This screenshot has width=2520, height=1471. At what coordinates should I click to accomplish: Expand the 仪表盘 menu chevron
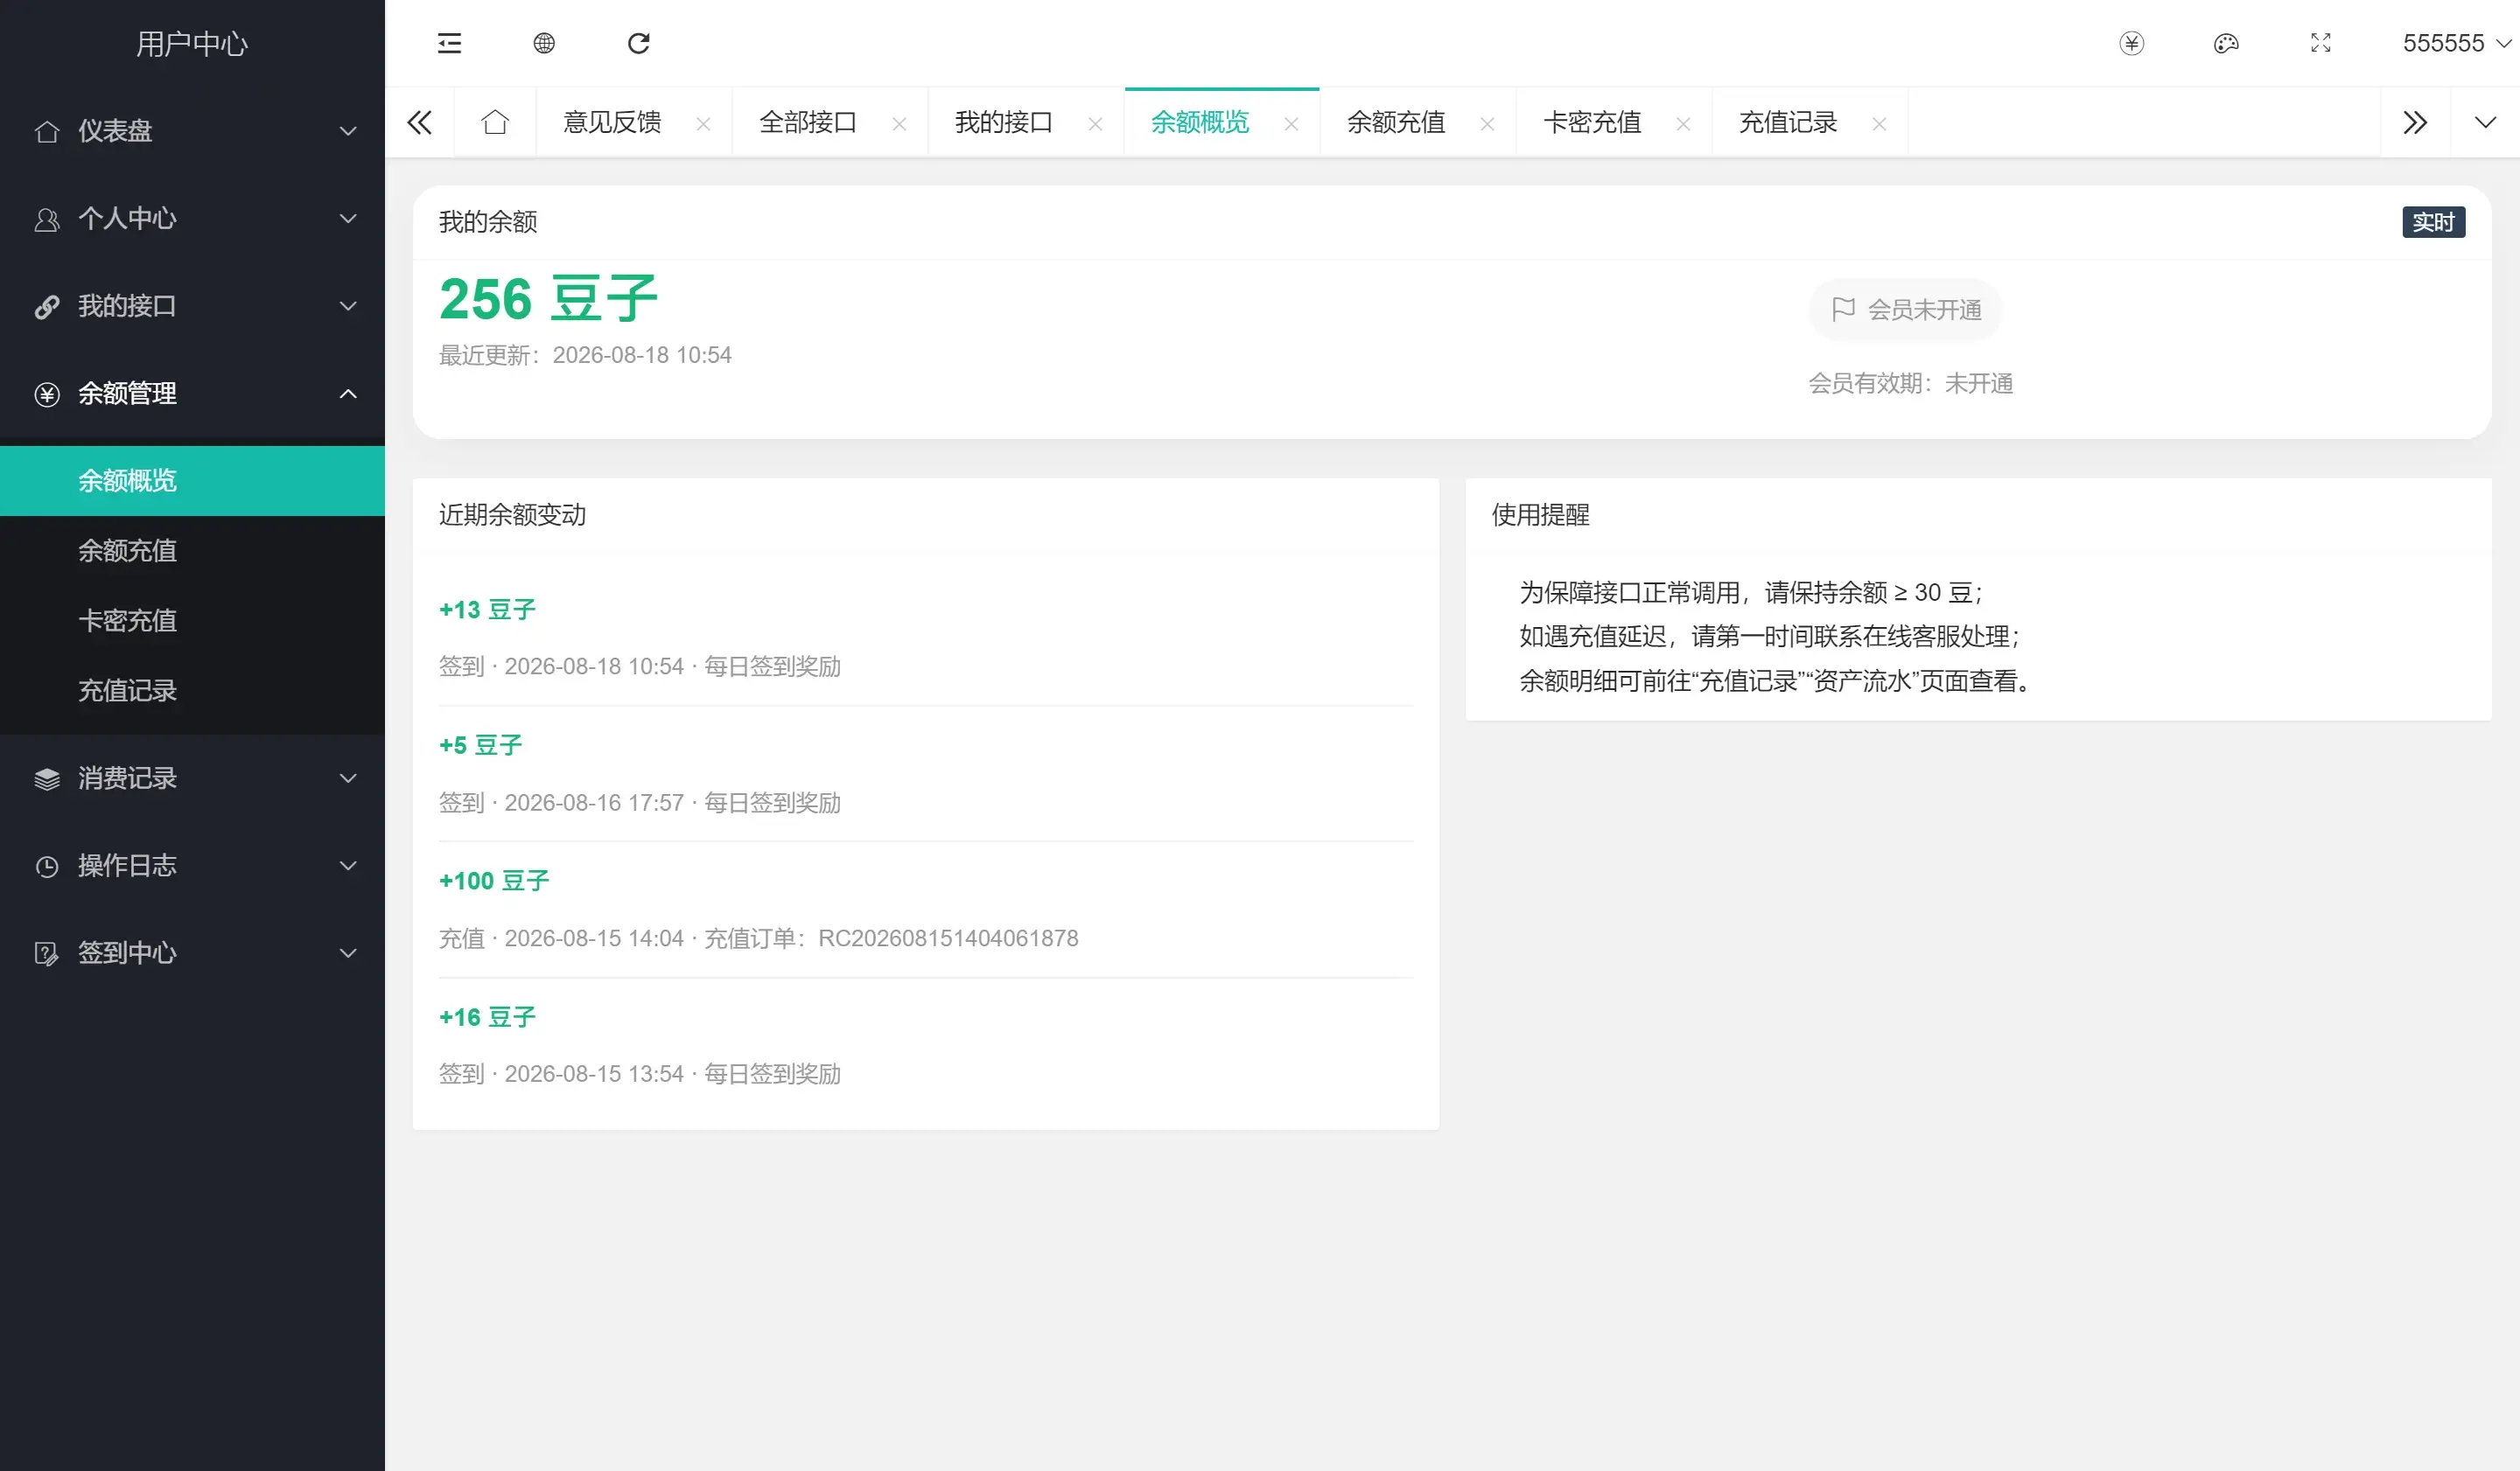(x=348, y=131)
